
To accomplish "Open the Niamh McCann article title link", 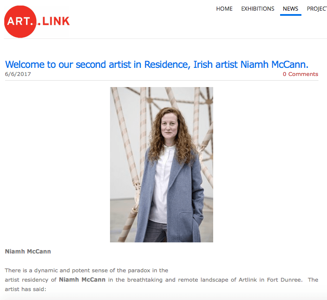I will click(156, 64).
